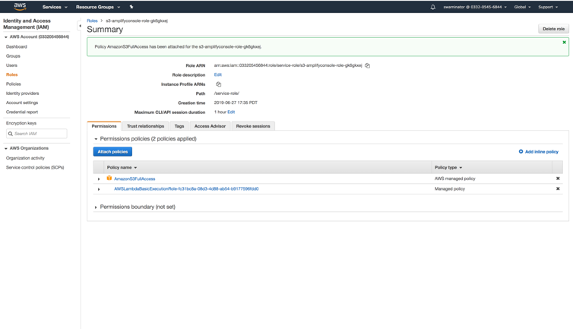The height and width of the screenshot is (329, 573).
Task: Click the pin shortcut icon in top bar
Action: coord(131,7)
